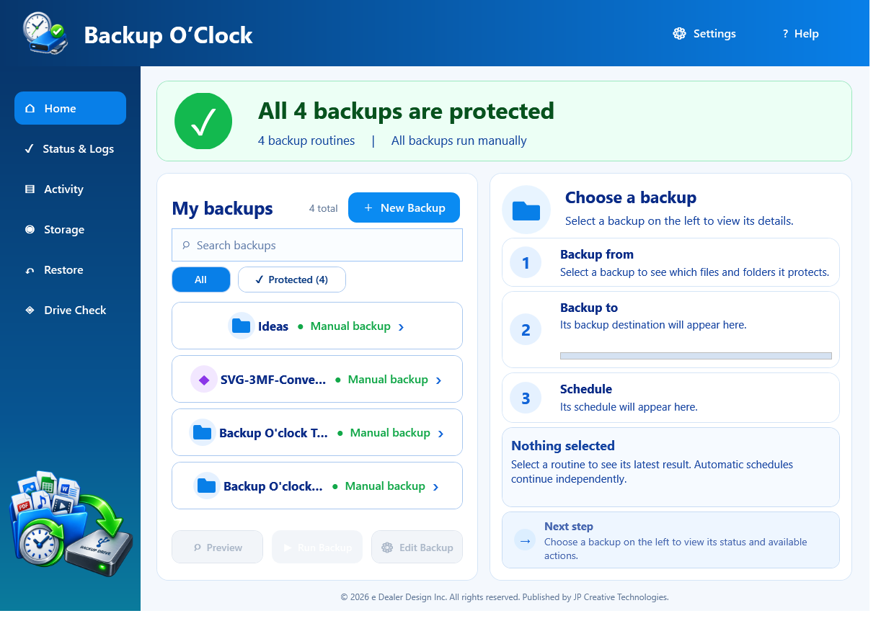
Task: Click the magnifier icon in search box
Action: click(186, 246)
